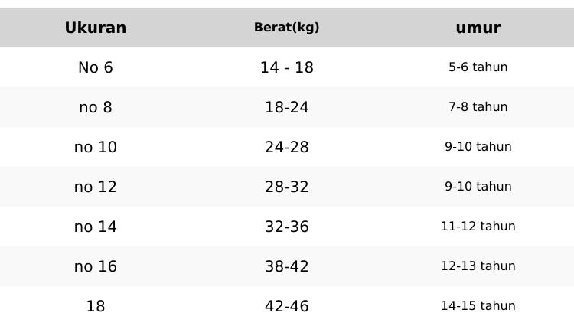Click the 14 - 18 weight cell
The image size is (574, 326).
click(x=287, y=67)
